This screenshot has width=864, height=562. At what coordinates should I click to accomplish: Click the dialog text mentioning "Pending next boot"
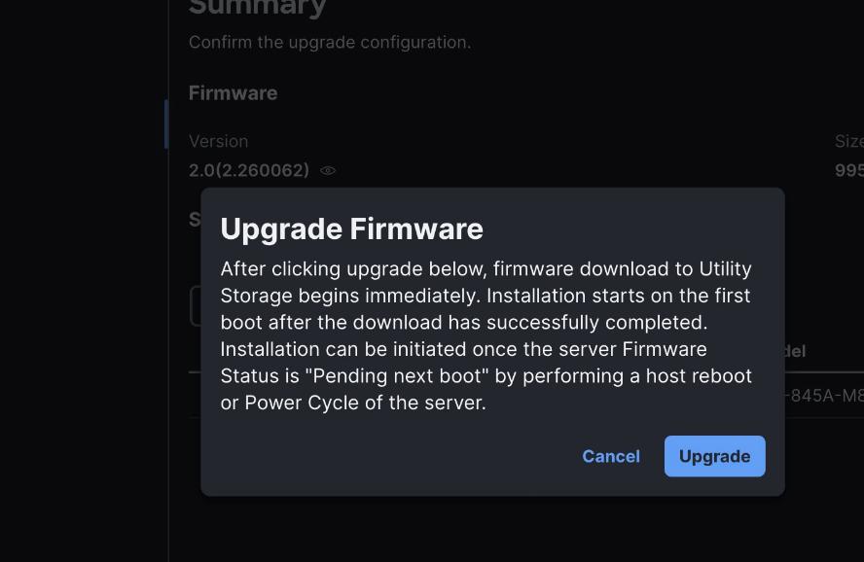486,376
